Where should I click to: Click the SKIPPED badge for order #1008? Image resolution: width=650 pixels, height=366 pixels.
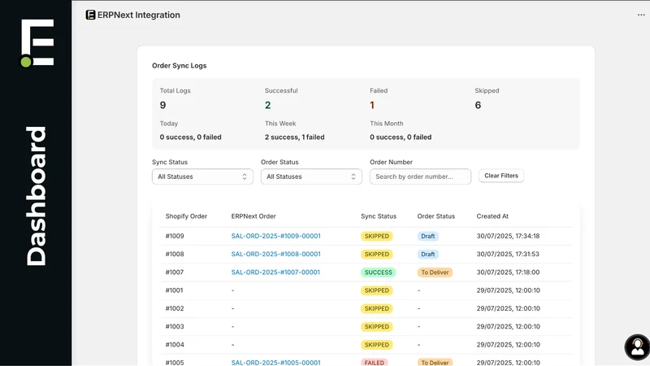pos(376,254)
